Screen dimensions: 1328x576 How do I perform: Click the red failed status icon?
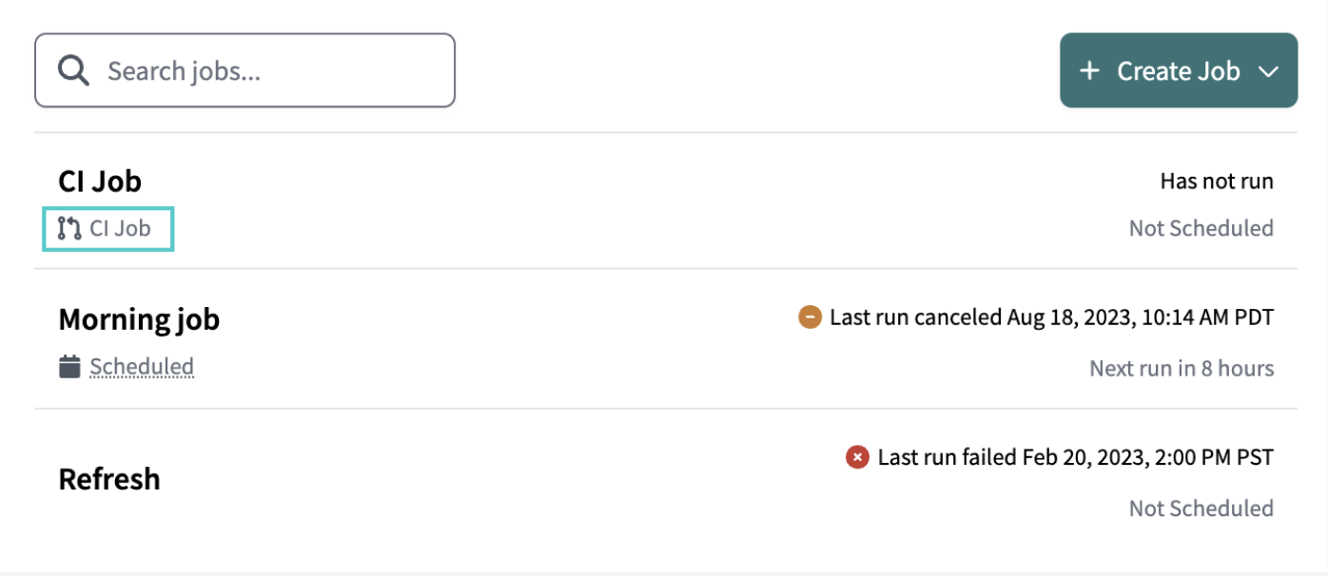(857, 456)
